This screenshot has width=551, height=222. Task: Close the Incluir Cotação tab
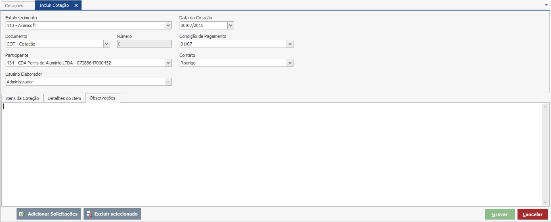point(76,6)
